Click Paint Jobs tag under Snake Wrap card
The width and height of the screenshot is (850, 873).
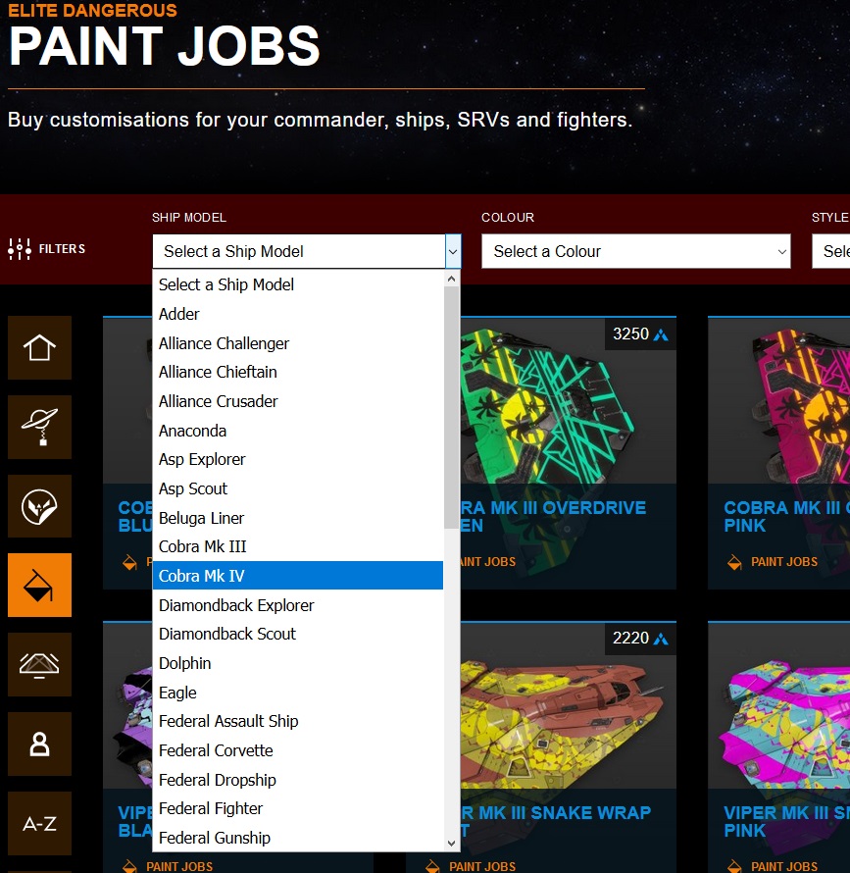click(x=482, y=867)
